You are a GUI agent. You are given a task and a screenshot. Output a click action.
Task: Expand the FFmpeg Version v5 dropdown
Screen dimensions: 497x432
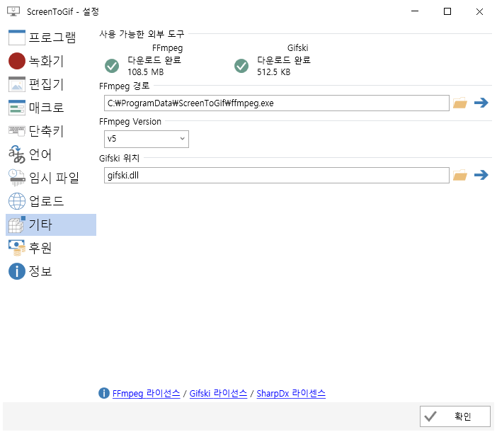(147, 139)
